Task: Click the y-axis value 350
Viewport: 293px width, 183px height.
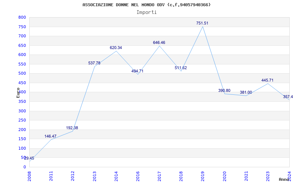Action: [22, 102]
